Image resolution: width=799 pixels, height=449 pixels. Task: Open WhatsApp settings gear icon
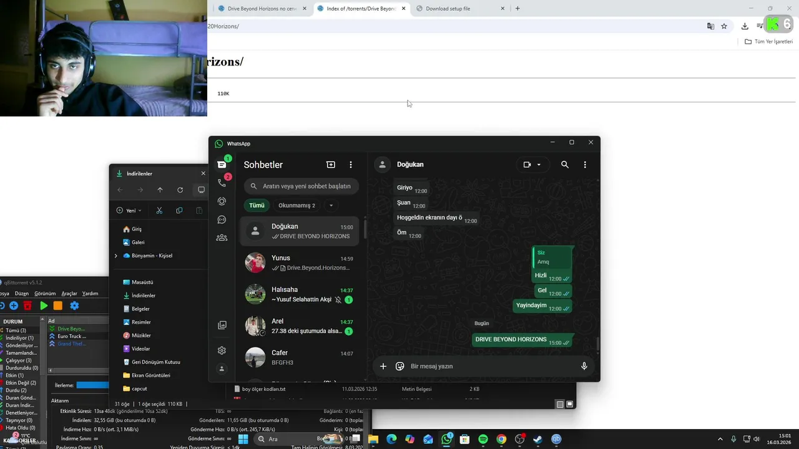pos(222,350)
